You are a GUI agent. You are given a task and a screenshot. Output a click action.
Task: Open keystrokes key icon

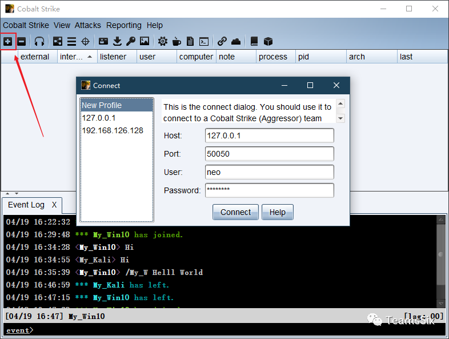[x=131, y=42]
